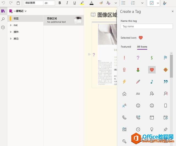The width and height of the screenshot is (176, 146).
Task: Open the paragraph options dropdown arrow
Action: pos(142,3)
